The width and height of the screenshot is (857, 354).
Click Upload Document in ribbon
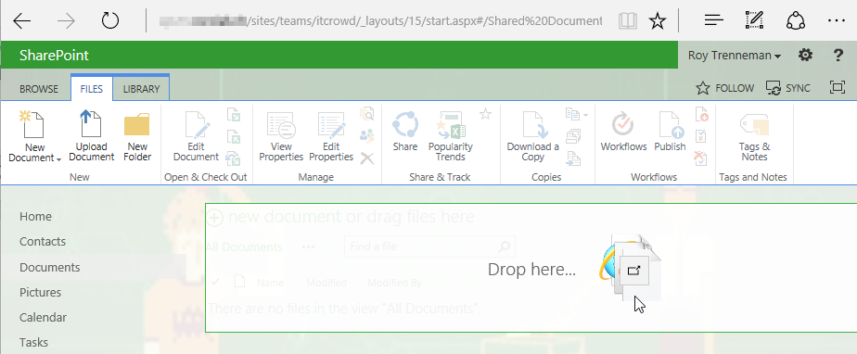tap(91, 135)
